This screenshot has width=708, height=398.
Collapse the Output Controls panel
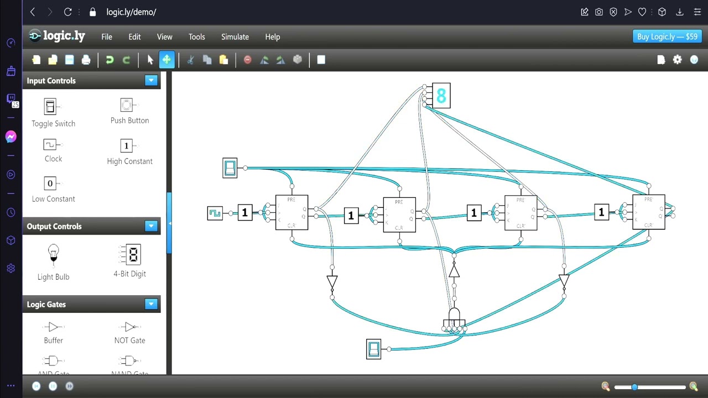click(x=151, y=226)
